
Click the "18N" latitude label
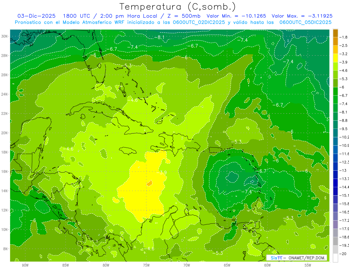click(4, 152)
